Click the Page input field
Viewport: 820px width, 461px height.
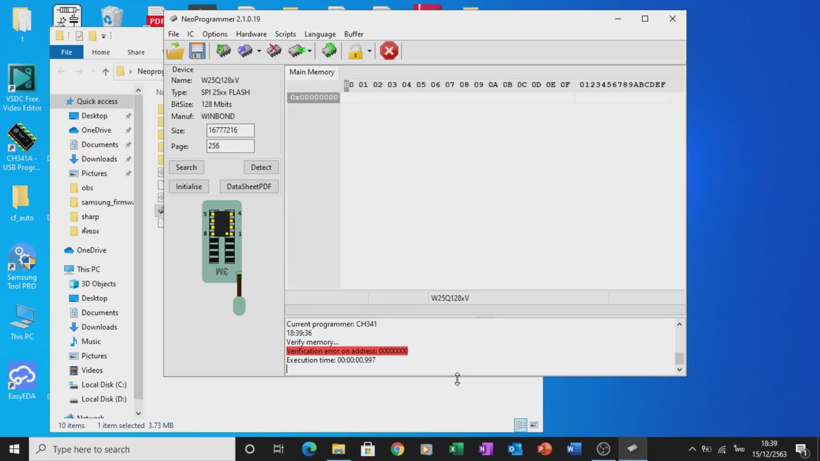(230, 146)
